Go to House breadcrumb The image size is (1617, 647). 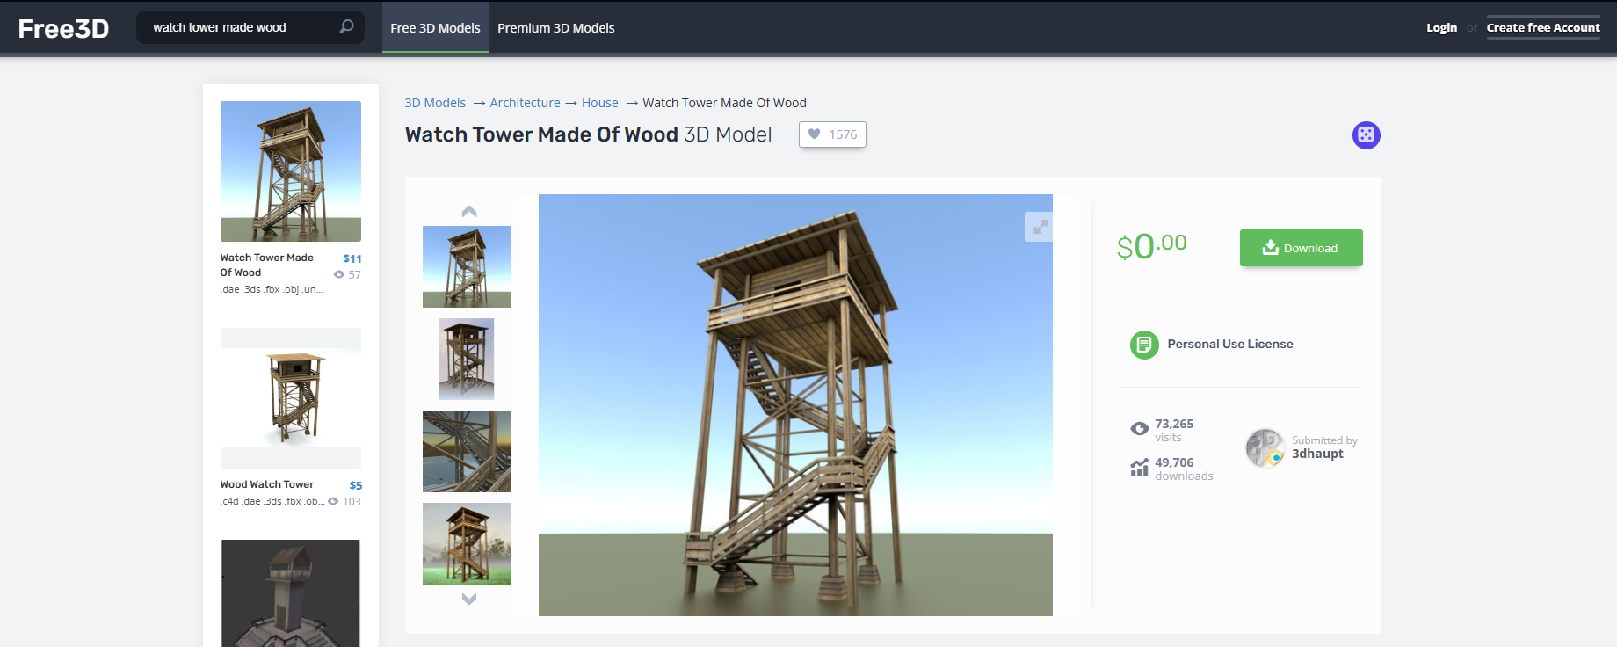pyautogui.click(x=599, y=103)
